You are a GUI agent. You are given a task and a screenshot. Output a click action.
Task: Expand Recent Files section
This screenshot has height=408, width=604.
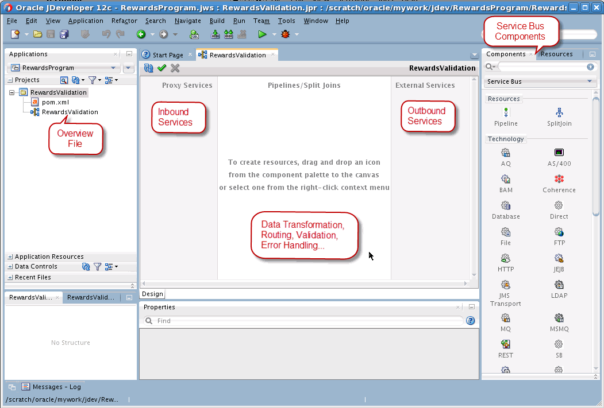[10, 277]
